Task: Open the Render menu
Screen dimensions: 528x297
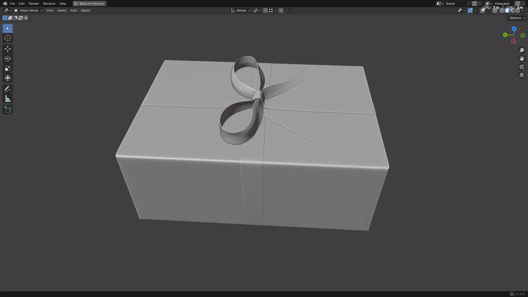Action: point(34,4)
